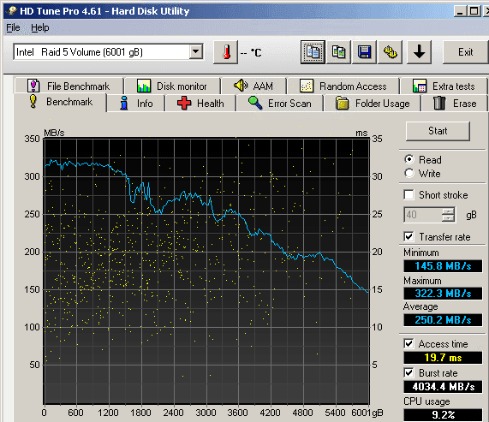Decrease short stroke value with down spinner
The image size is (489, 422).
coord(448,218)
